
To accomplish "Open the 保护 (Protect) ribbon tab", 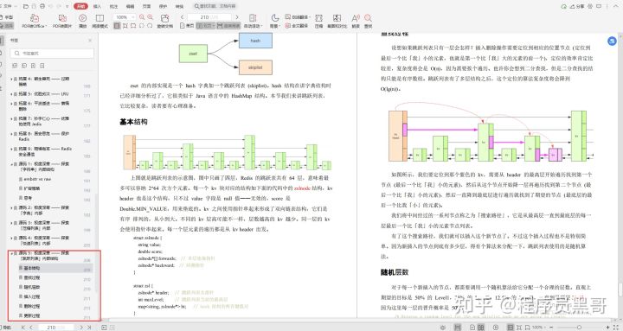I will tap(163, 6).
